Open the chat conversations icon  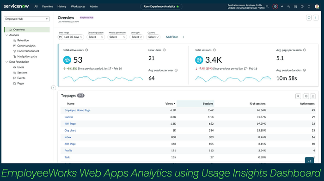(x=289, y=6)
